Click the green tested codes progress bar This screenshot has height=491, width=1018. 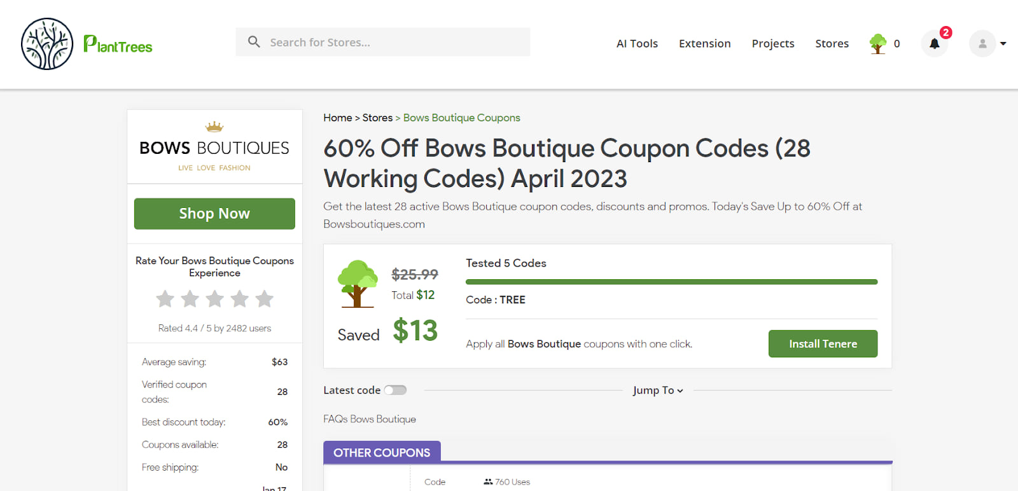click(x=671, y=282)
